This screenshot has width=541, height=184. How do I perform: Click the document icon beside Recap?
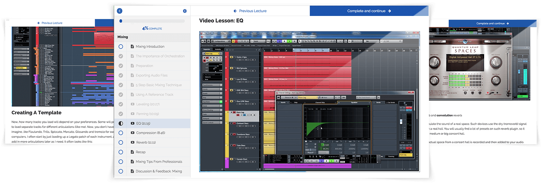pyautogui.click(x=133, y=152)
